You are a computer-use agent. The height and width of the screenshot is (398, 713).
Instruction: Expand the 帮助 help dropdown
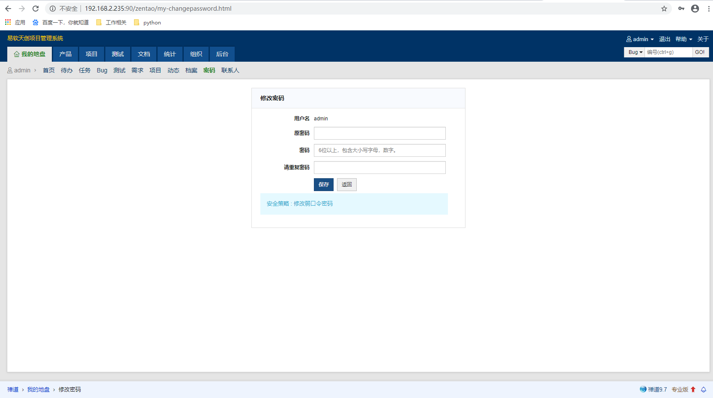coord(684,39)
